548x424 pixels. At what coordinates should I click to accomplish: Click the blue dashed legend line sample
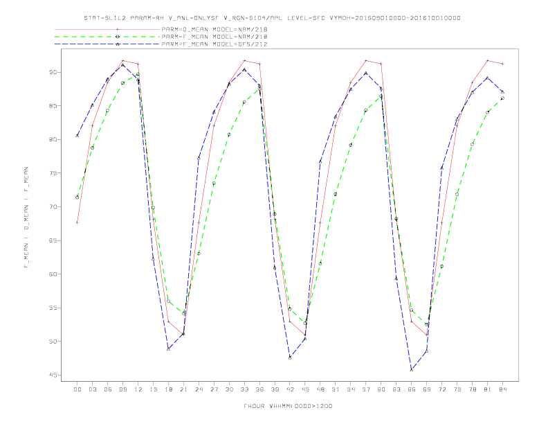tap(107, 44)
